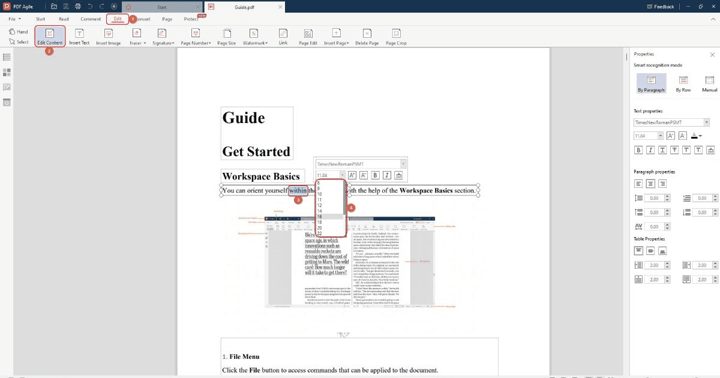Choose font size 16 from the list

tap(329, 217)
